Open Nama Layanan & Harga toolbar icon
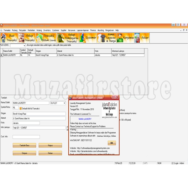The image size is (188, 188). [107, 38]
